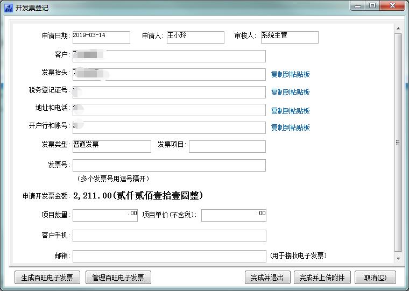Image resolution: width=409 pixels, height=291 pixels.
Task: Open 管理百旺电子发票
Action: point(118,278)
